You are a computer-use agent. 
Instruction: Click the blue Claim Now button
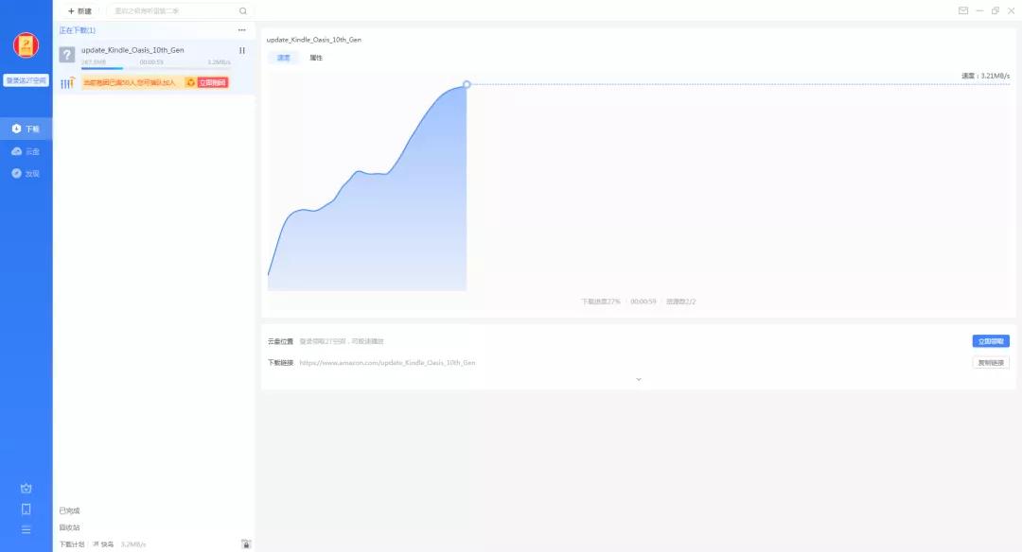tap(991, 341)
